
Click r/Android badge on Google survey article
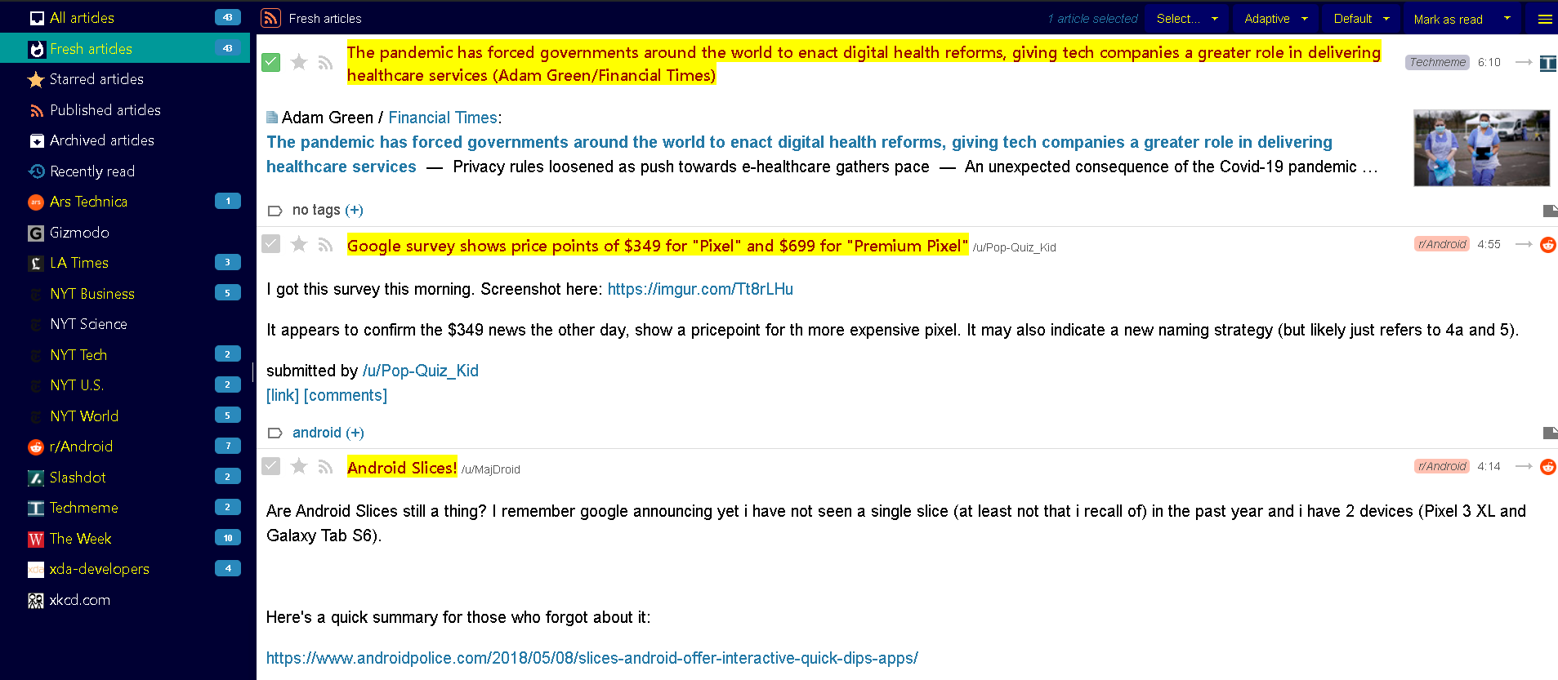tap(1441, 244)
